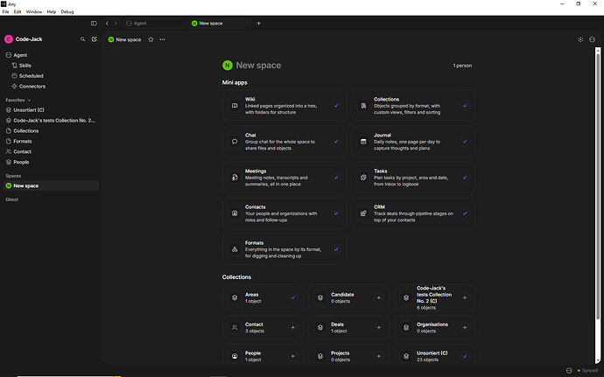Click the Synced status indicator

pos(587,371)
